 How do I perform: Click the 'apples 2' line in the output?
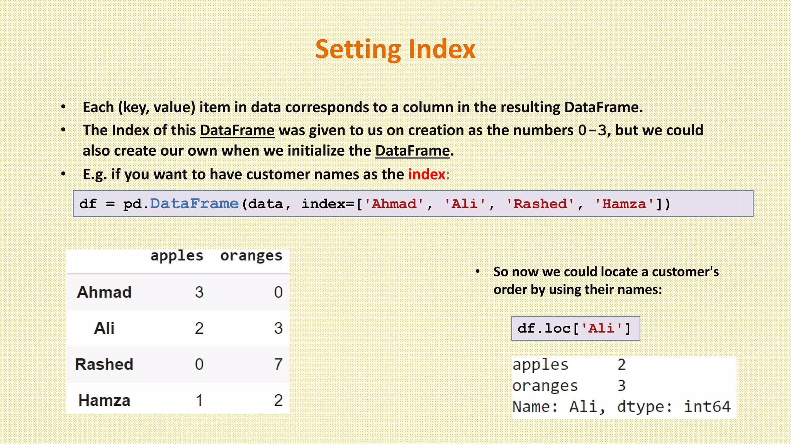click(569, 365)
